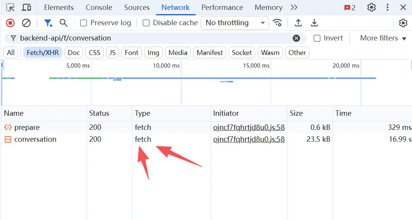Viewport: 412px width, 220px height.
Task: Select the Fetch/XHR filter button
Action: [43, 53]
